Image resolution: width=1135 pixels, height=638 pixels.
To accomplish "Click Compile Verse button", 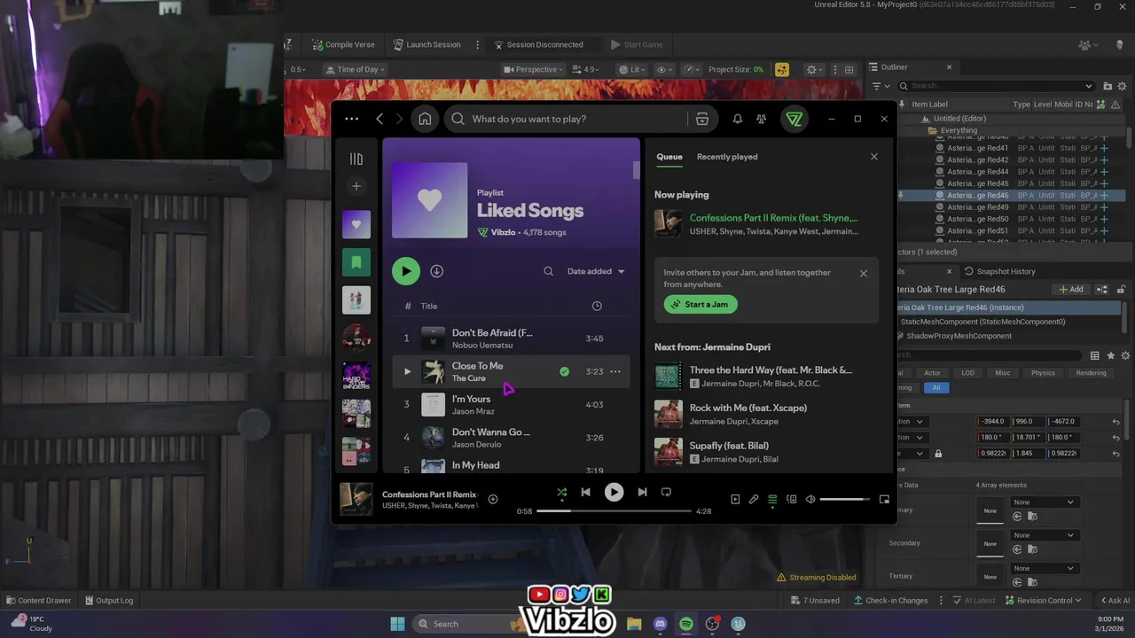I will pyautogui.click(x=343, y=44).
